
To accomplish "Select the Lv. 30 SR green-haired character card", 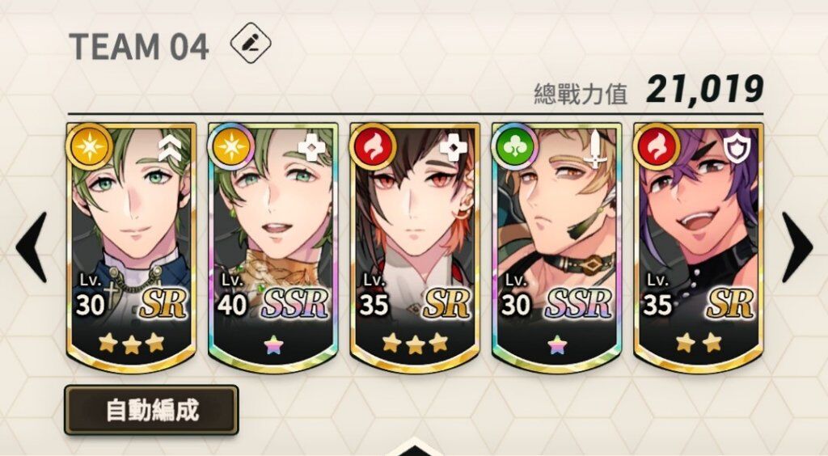I will pyautogui.click(x=132, y=247).
